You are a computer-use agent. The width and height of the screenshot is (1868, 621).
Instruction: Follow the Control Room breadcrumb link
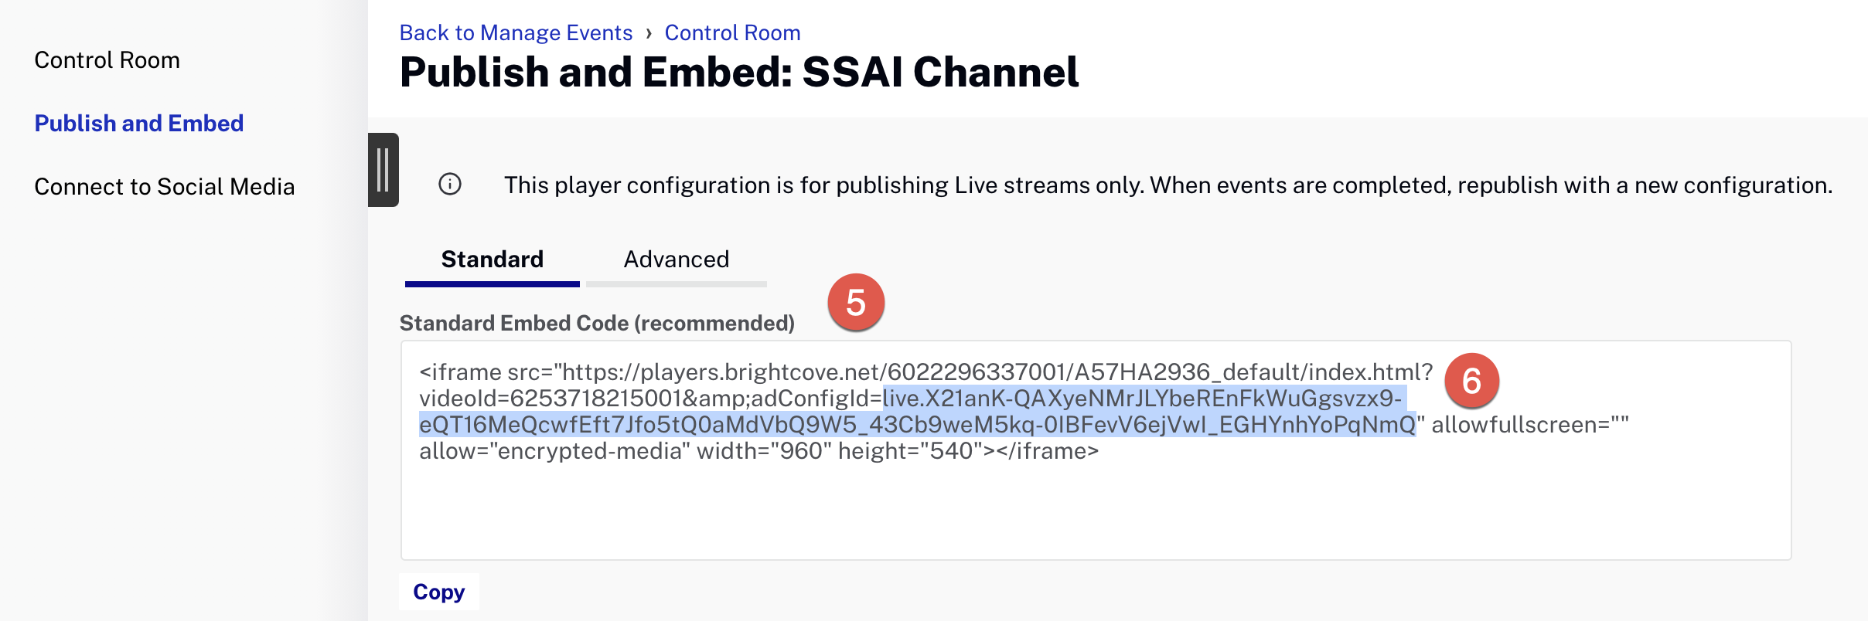click(732, 32)
